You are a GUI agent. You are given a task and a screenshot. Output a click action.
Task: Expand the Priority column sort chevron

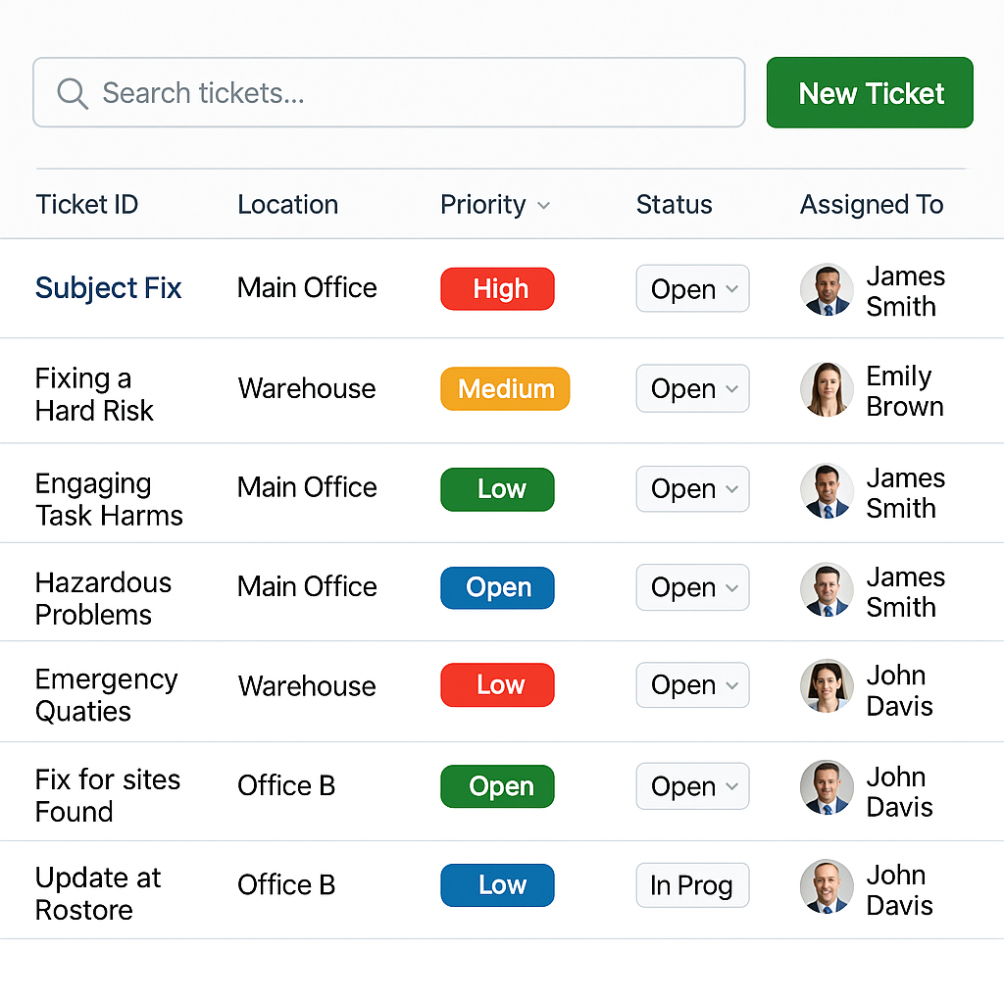click(543, 206)
